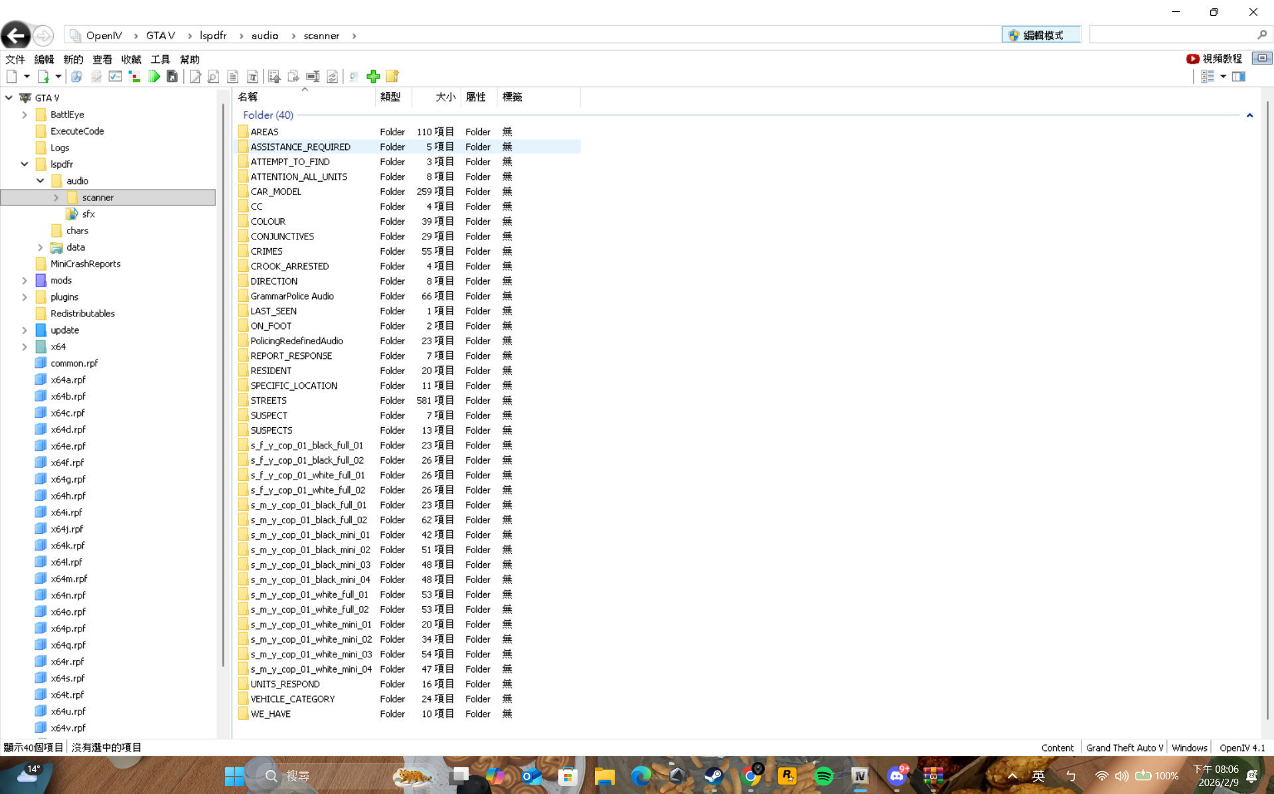Click the new folder star icon
1274x794 pixels.
coord(392,76)
